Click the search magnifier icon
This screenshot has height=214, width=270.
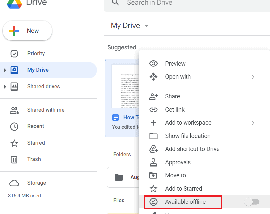click(x=116, y=2)
